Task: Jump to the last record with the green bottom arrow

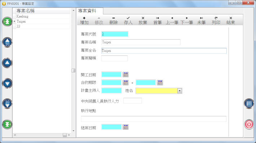Action: (x=7, y=124)
